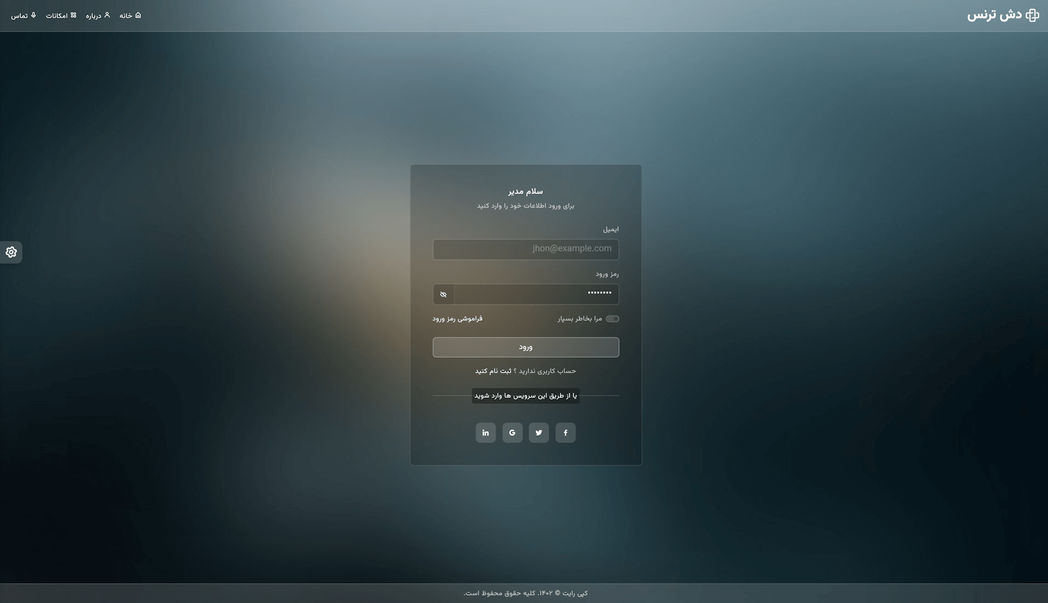Enable the مرا بخاطر بسپار switch

[x=612, y=319]
